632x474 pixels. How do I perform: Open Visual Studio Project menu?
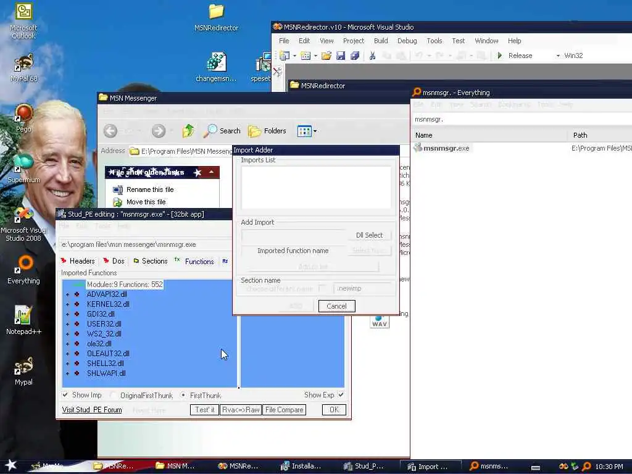354,41
